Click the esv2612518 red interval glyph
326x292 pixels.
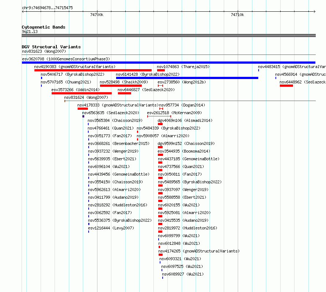click(159, 116)
